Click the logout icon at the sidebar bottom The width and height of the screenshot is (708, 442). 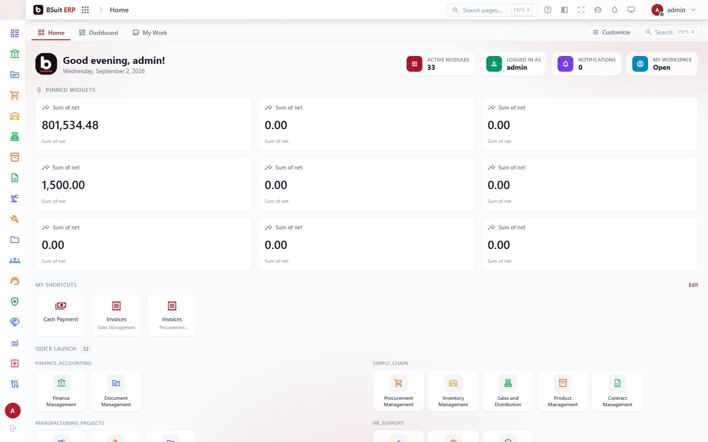tap(13, 428)
